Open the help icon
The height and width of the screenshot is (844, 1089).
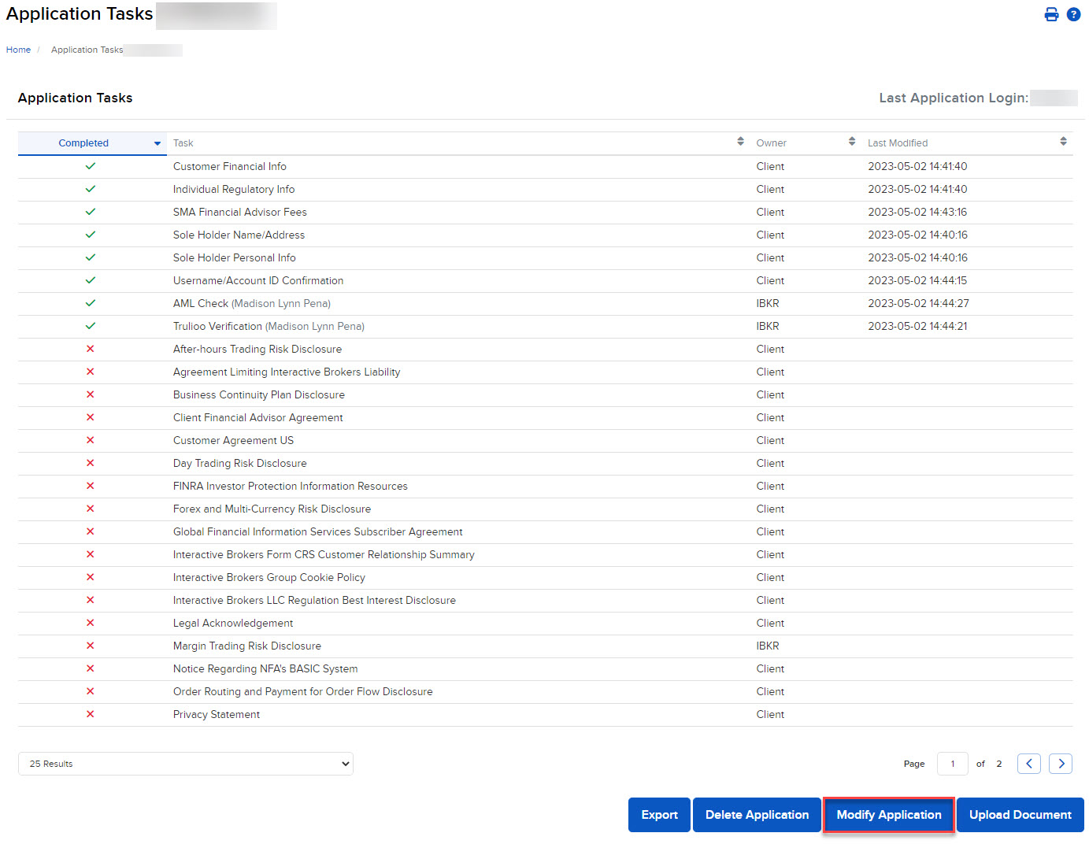(1074, 14)
